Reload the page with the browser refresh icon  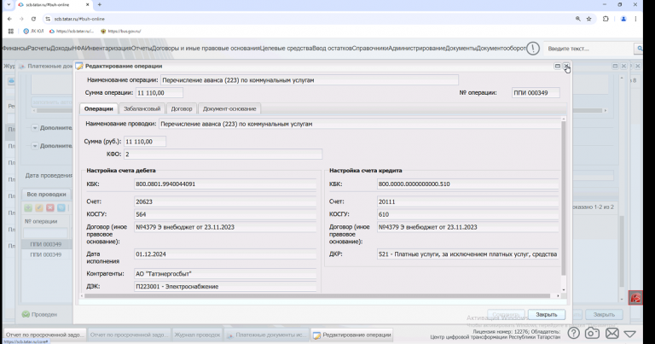click(33, 19)
